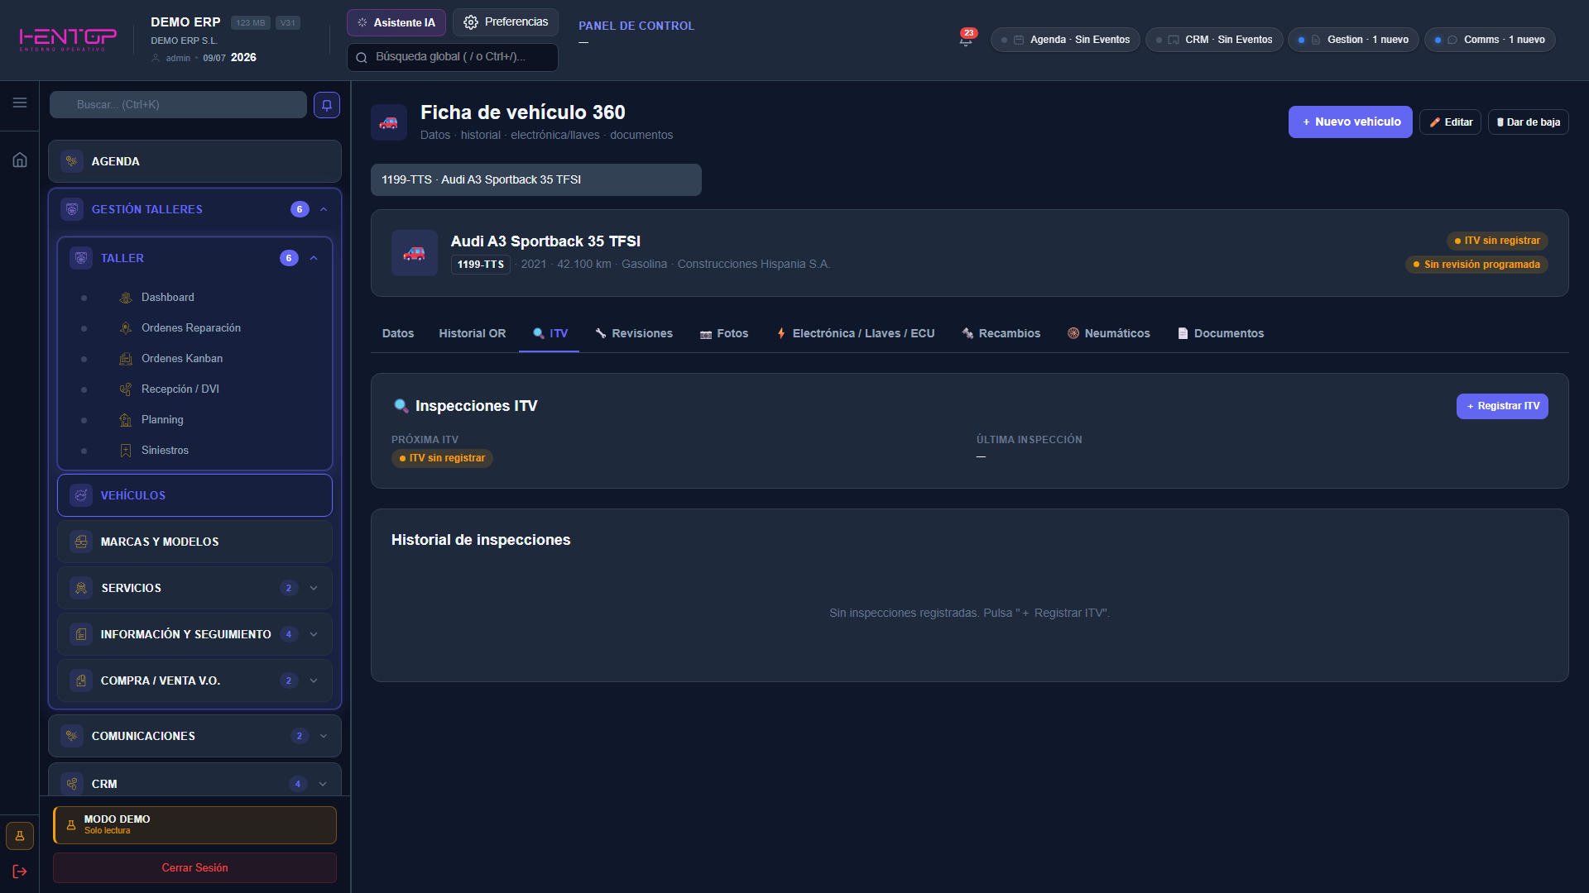Open the Asistente IA button
This screenshot has height=893, width=1589.
pyautogui.click(x=396, y=22)
